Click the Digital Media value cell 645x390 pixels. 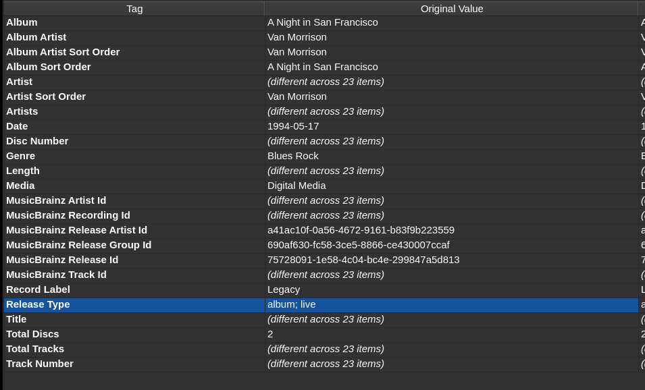296,186
